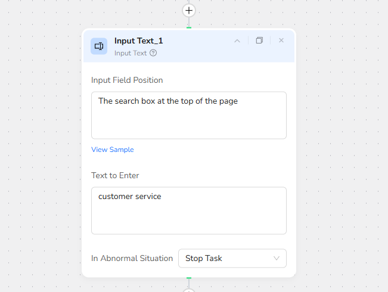This screenshot has width=388, height=292.
Task: Select the Input Text_1 node title
Action: pos(139,41)
